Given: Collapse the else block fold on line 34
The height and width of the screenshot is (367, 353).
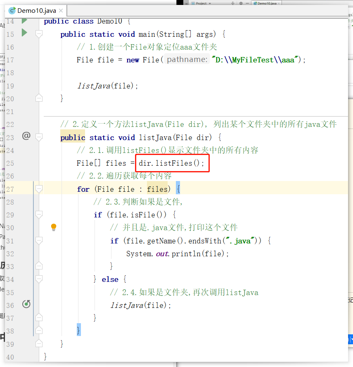Looking at the screenshot, I should tap(39, 279).
